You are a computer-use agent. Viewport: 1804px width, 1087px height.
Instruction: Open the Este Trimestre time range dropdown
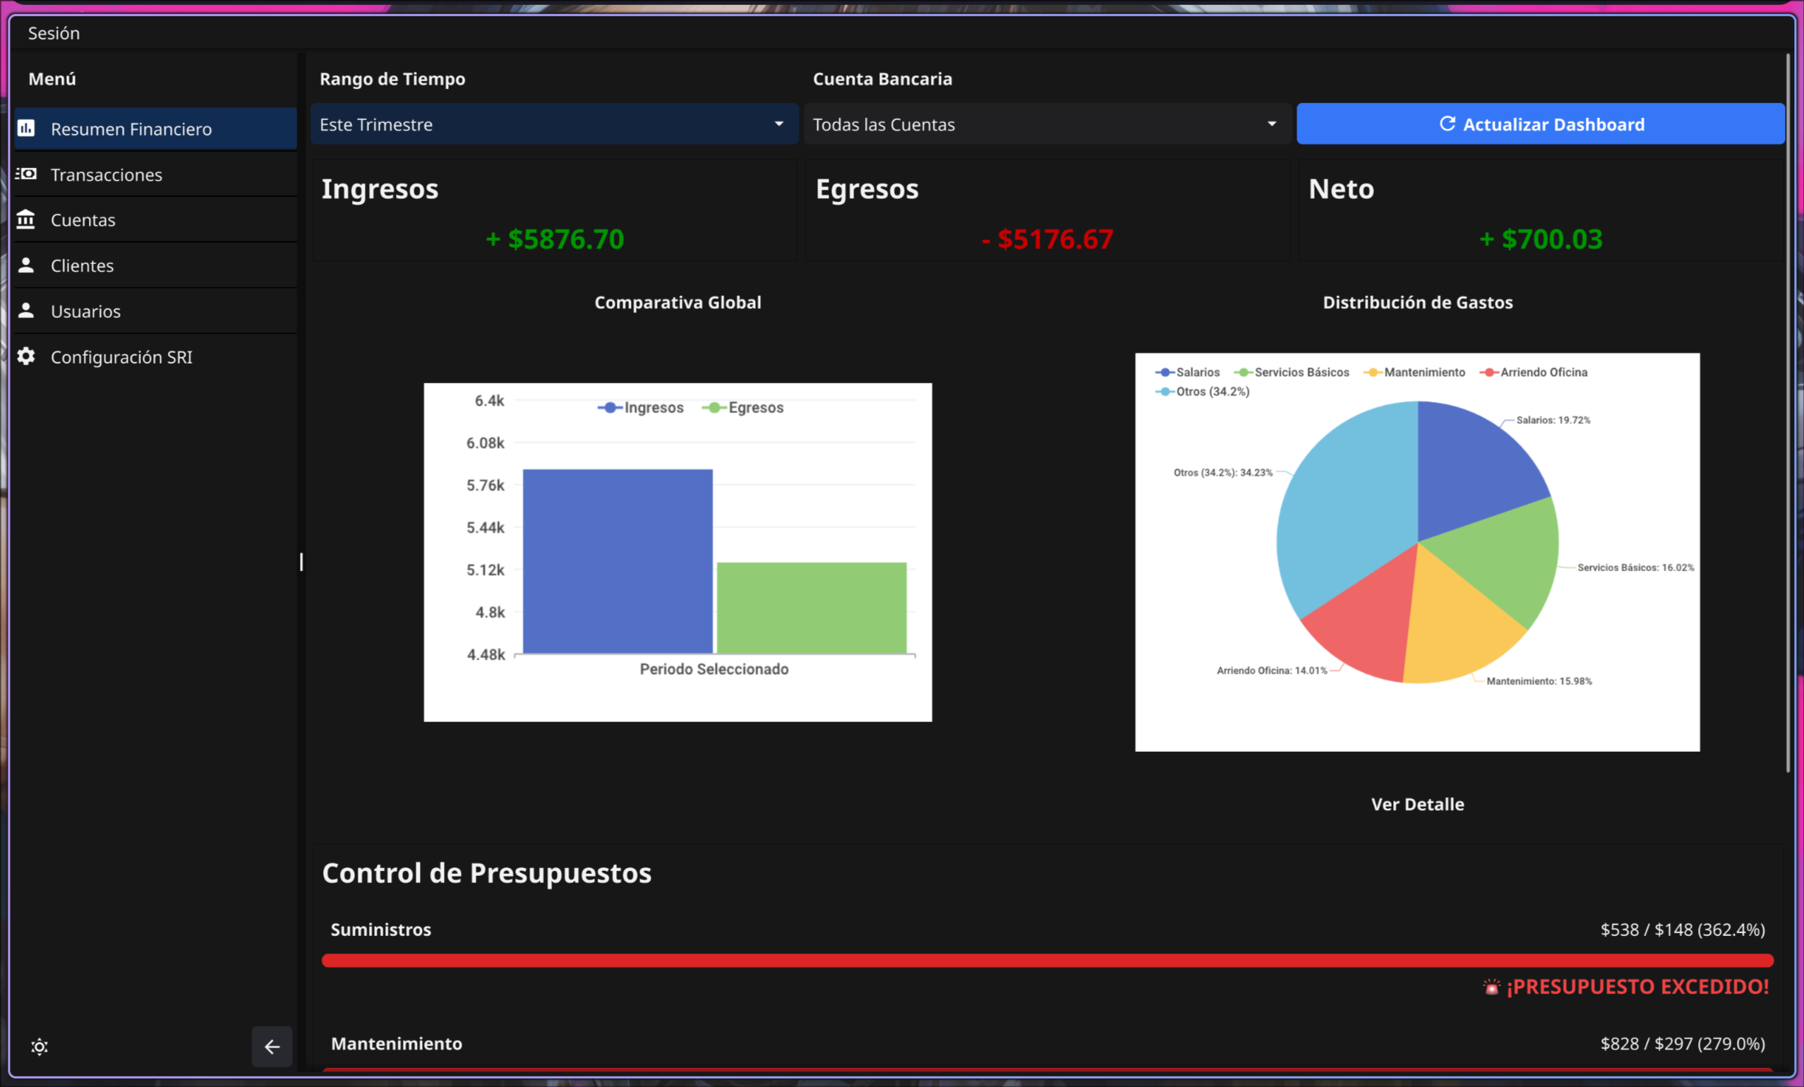[553, 124]
